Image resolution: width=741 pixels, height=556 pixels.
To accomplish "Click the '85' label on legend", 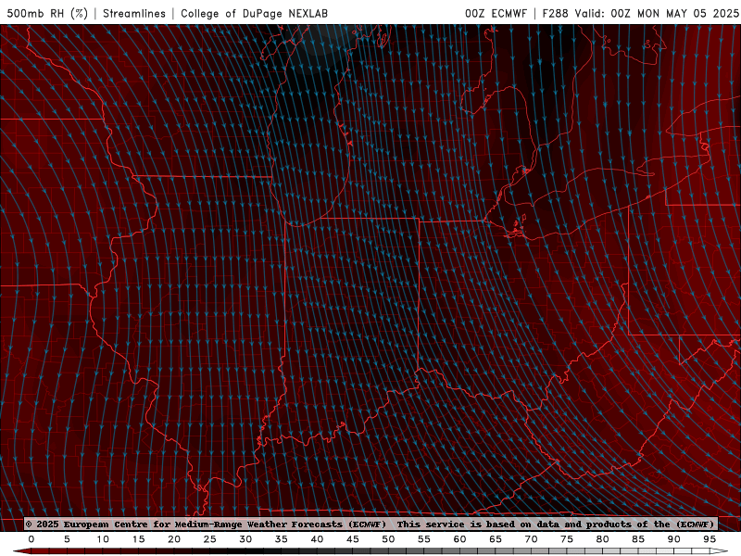I will tap(638, 539).
